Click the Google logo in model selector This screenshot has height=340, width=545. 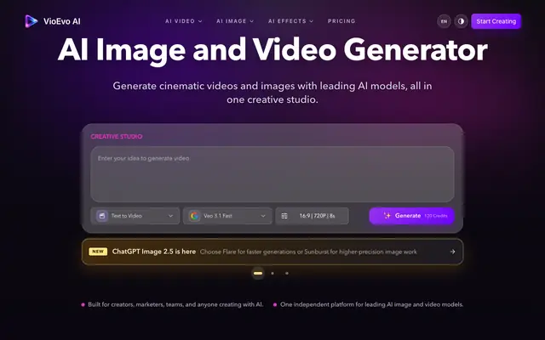tap(195, 216)
